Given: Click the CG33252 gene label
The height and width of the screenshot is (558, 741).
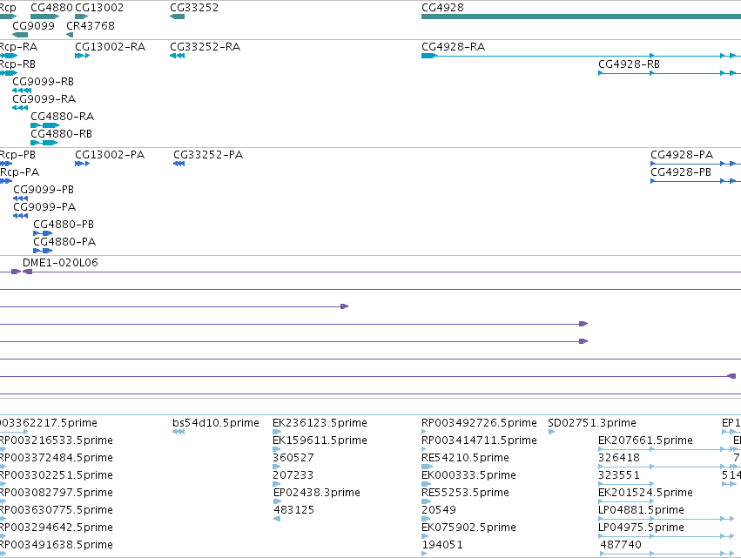Looking at the screenshot, I should (x=194, y=8).
